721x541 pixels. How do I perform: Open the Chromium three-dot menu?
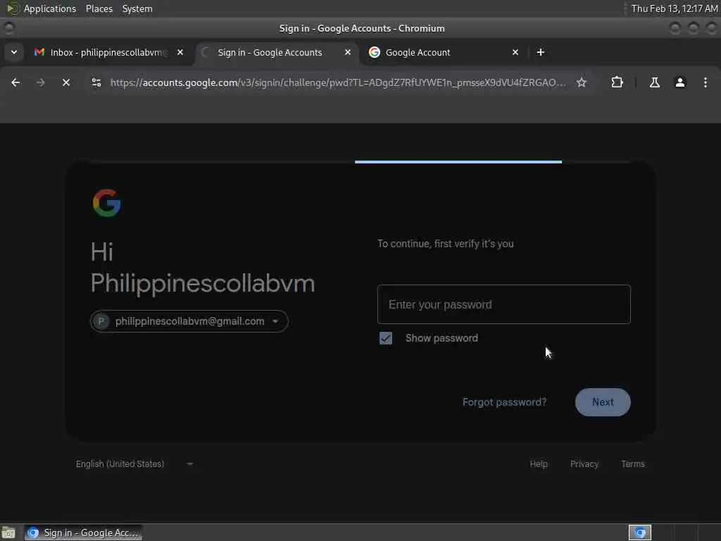pyautogui.click(x=705, y=82)
